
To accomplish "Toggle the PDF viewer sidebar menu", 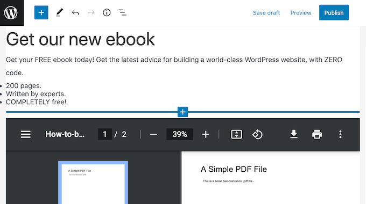I will [x=26, y=134].
